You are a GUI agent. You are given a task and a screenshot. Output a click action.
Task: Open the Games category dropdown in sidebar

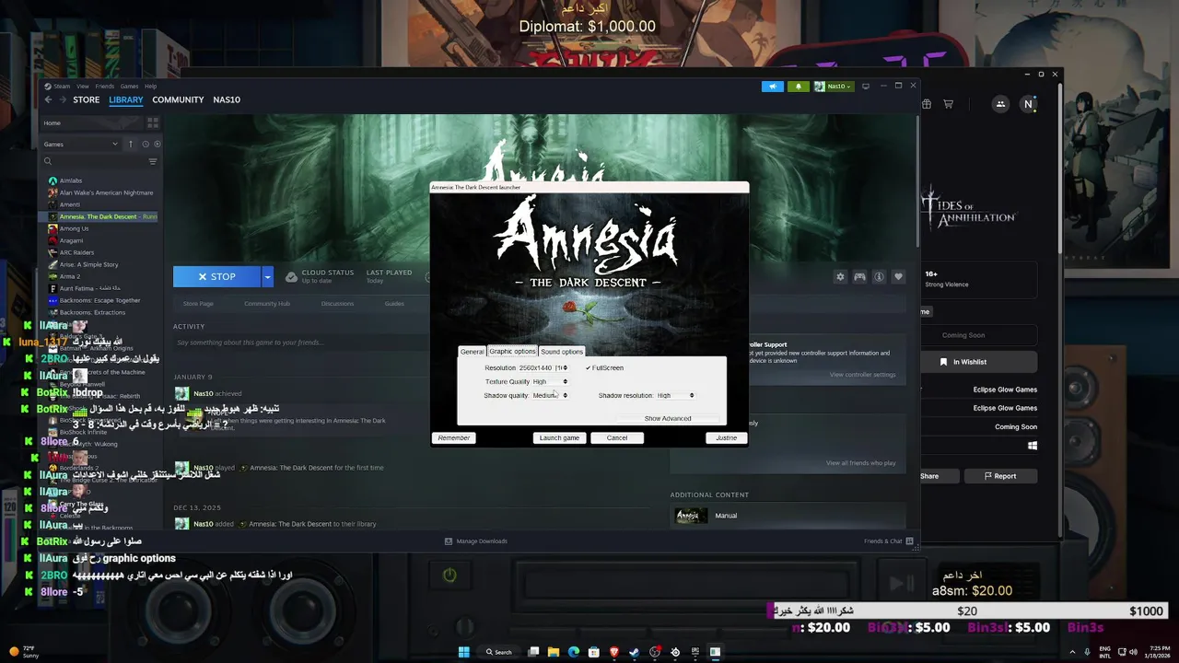click(81, 144)
